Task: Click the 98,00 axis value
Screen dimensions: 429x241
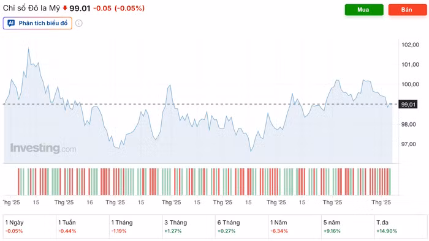Action: [x=409, y=124]
